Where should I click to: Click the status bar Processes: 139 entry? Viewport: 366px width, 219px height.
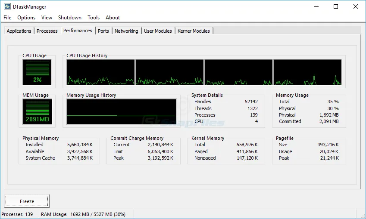[x=17, y=214]
